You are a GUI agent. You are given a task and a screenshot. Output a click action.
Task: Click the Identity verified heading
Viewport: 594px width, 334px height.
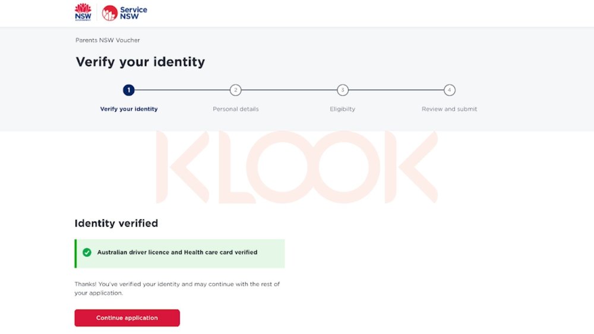pyautogui.click(x=116, y=224)
